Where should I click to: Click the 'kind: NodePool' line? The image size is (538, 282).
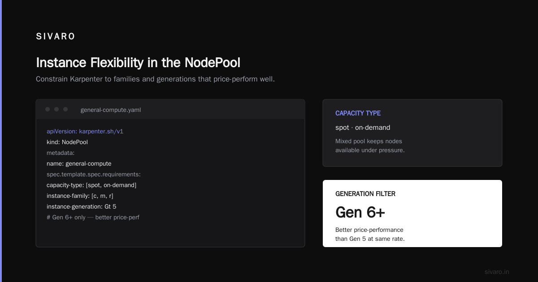point(67,142)
